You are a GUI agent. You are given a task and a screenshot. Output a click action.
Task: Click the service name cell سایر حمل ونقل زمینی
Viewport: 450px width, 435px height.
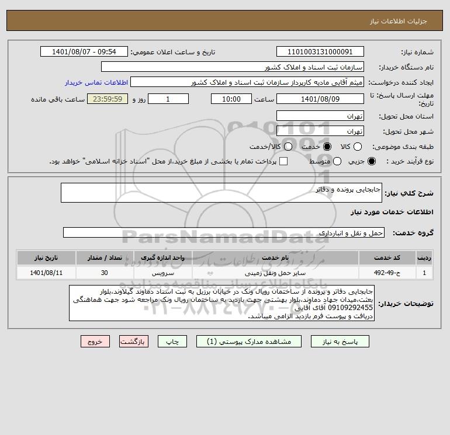(275, 273)
